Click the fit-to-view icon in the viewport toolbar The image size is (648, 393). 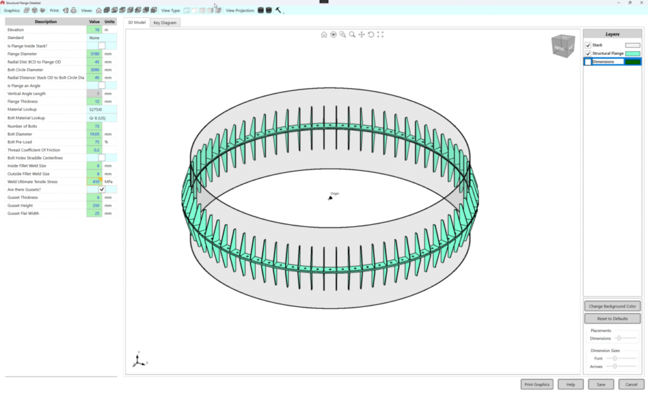click(382, 34)
